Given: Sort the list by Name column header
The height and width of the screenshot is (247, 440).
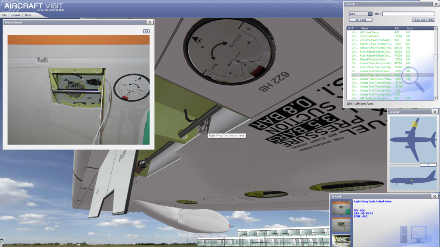Looking at the screenshot, I should (x=376, y=28).
